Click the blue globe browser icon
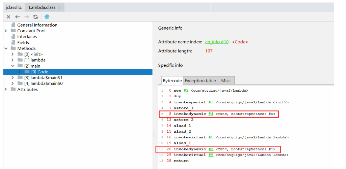Image resolution: width=346 pixels, height=169 pixels. (x=47, y=17)
